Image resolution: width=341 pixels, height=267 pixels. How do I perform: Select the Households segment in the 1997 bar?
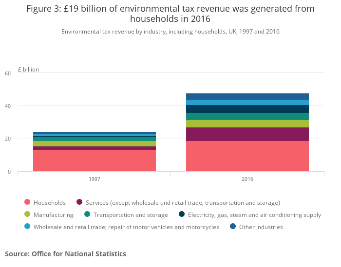pos(95,160)
